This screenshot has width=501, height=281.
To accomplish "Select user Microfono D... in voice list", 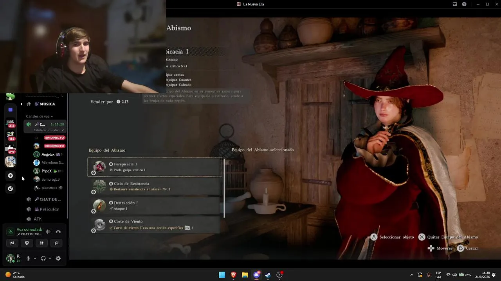I will click(x=49, y=162).
